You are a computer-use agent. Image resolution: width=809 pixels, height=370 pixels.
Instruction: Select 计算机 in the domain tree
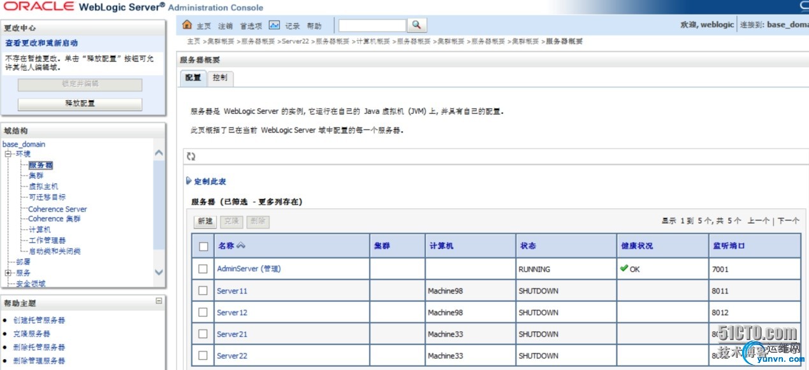click(x=40, y=229)
